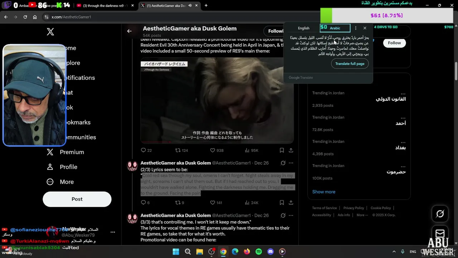The width and height of the screenshot is (458, 258).
Task: Click Translate full page button
Action: tap(350, 63)
